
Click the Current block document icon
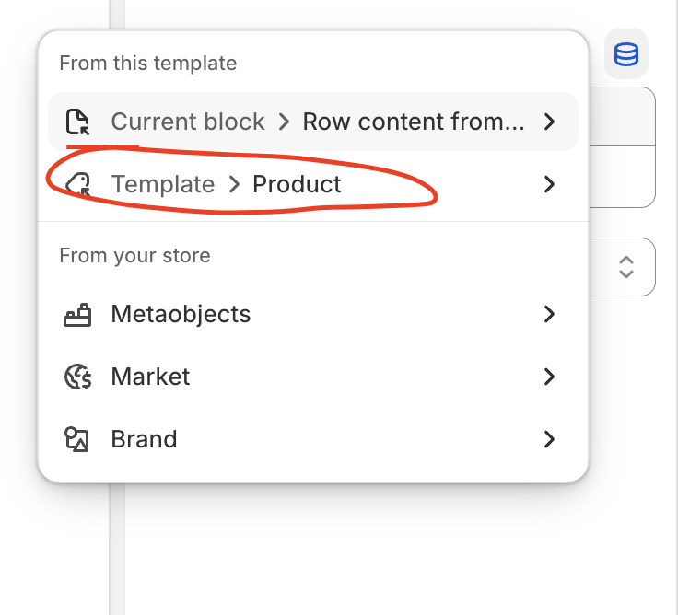pyautogui.click(x=77, y=122)
